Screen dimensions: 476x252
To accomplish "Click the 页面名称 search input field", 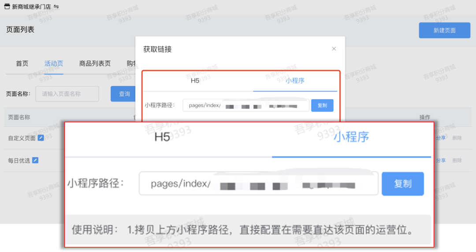I will click(x=67, y=94).
